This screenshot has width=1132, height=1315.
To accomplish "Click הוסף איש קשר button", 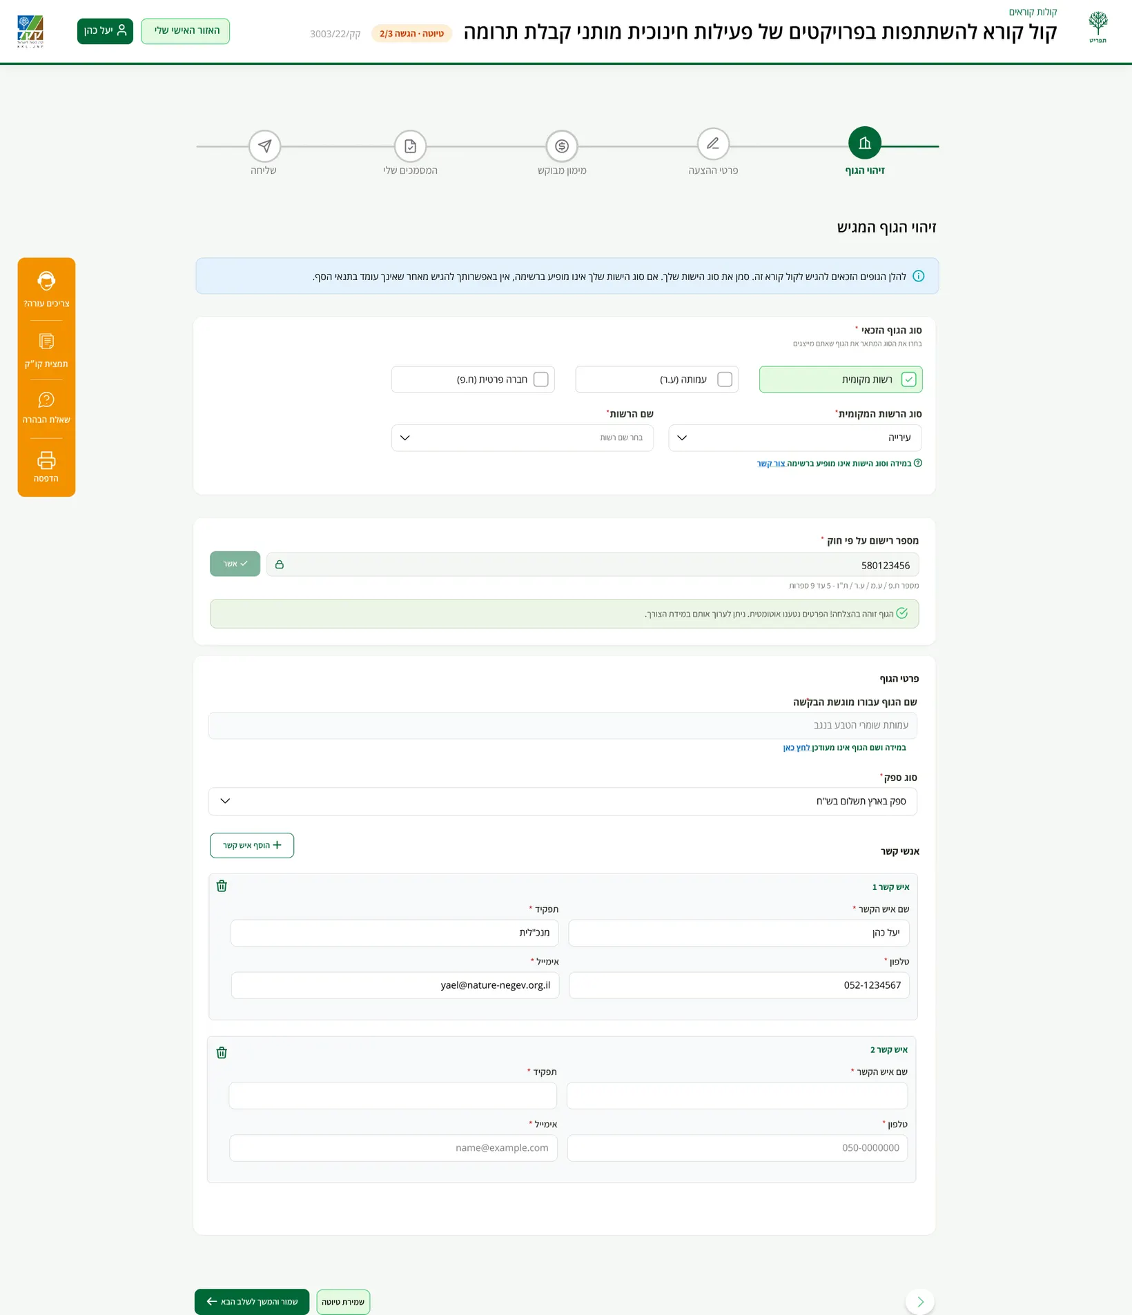I will tap(252, 845).
